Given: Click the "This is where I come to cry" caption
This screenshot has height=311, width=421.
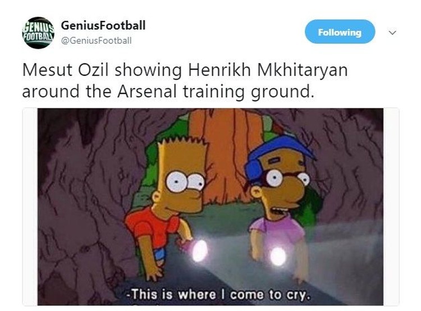Looking at the screenshot, I should 218,295.
